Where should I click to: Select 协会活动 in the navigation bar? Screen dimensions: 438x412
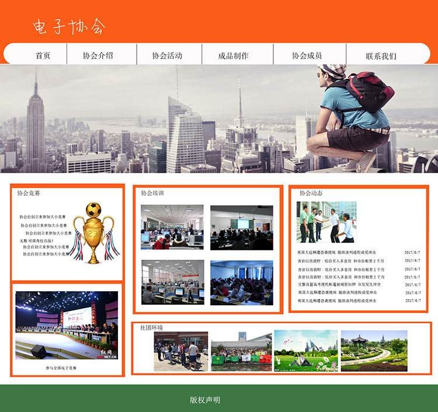(x=167, y=56)
